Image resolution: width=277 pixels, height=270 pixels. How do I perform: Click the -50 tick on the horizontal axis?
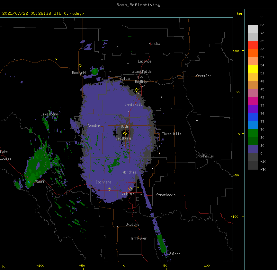pos(82,266)
